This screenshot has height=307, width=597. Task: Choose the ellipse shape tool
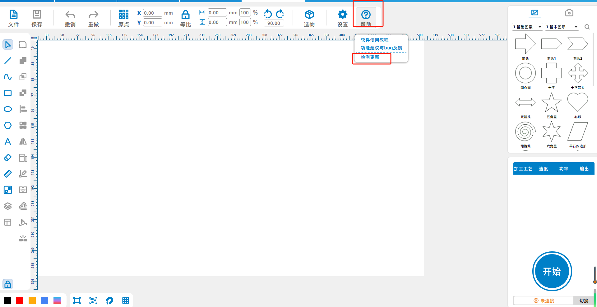coord(8,109)
